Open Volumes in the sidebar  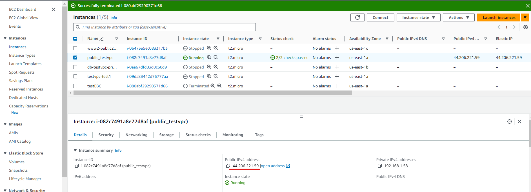point(17,162)
